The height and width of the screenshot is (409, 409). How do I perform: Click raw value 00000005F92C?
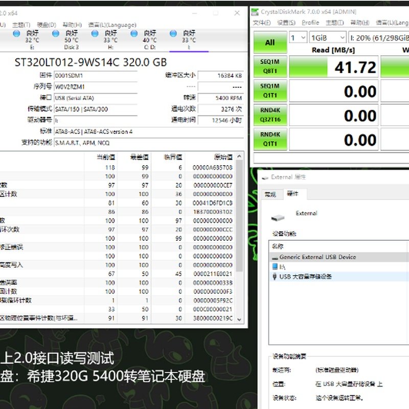point(212,301)
